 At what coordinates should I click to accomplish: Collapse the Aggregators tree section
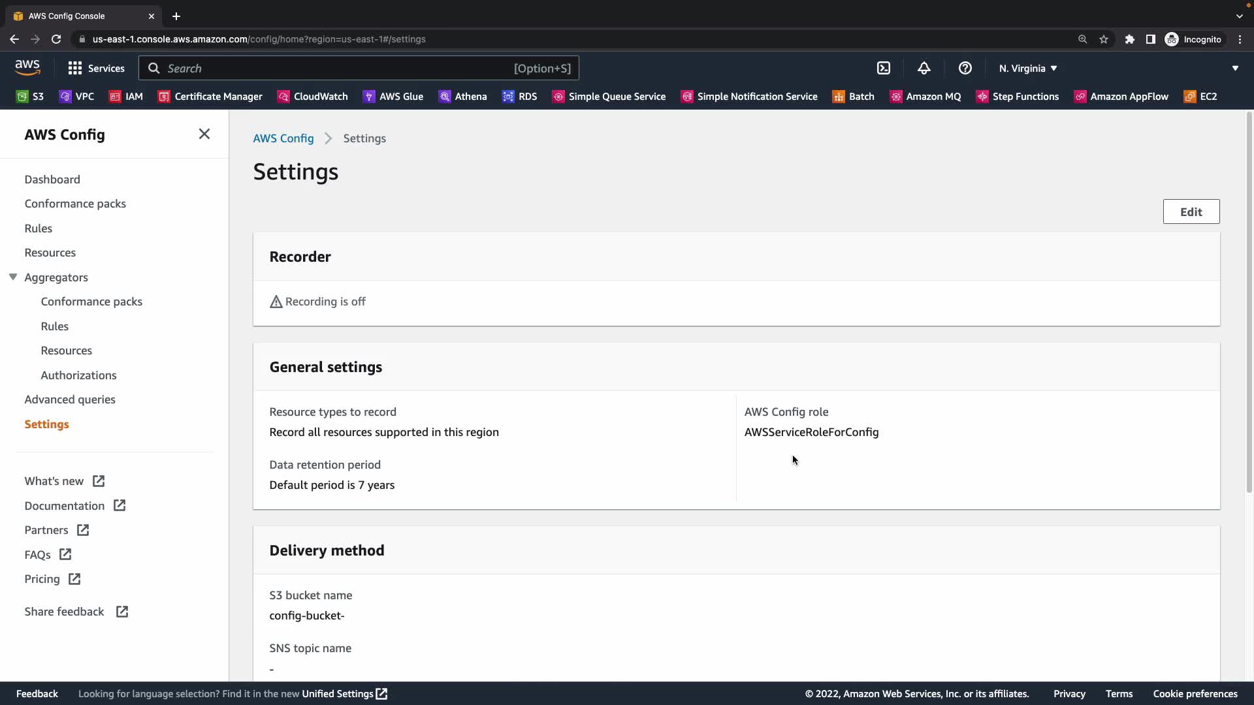[13, 277]
